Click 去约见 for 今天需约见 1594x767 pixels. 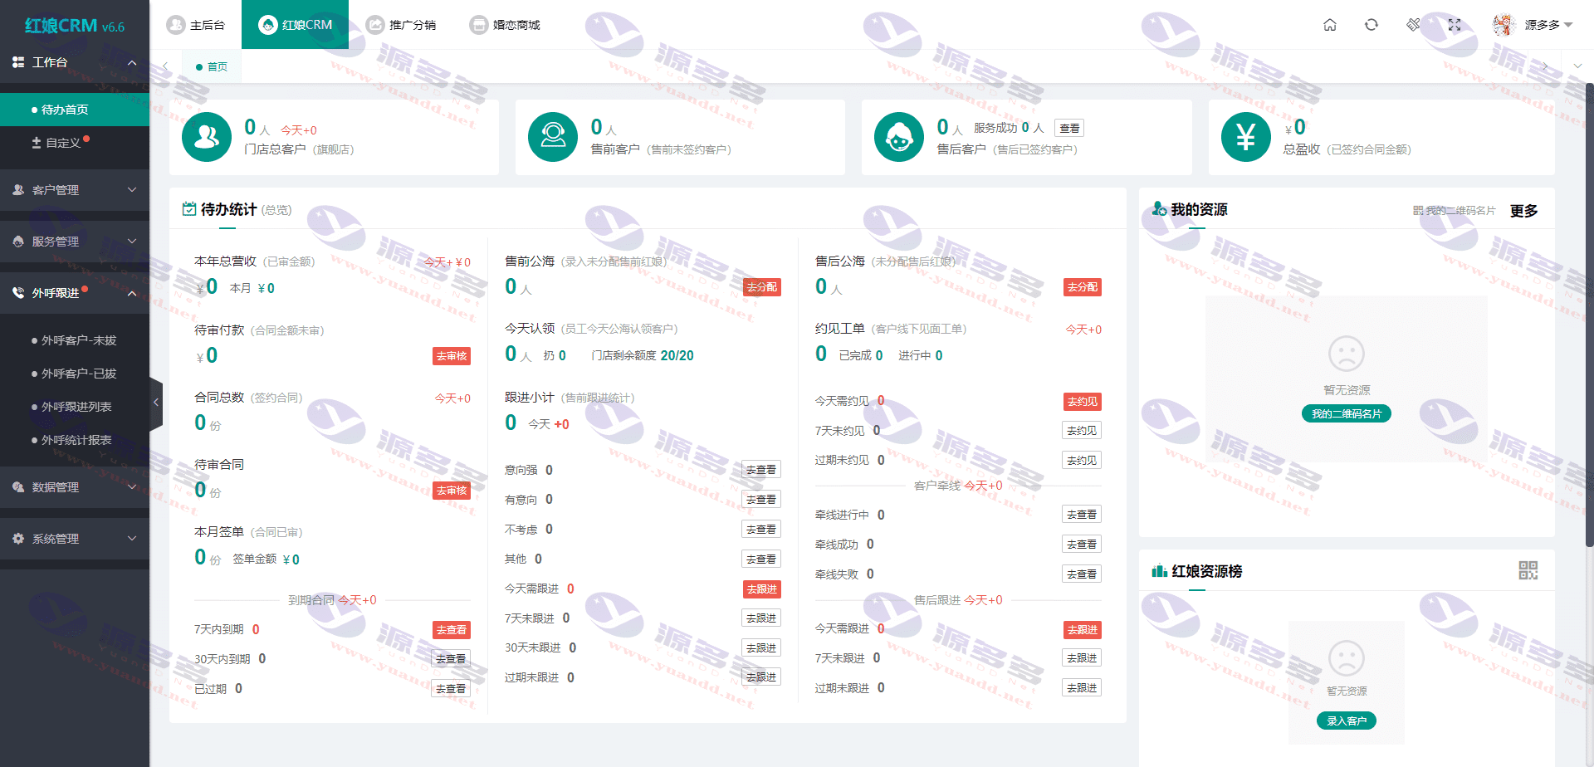(x=1083, y=402)
